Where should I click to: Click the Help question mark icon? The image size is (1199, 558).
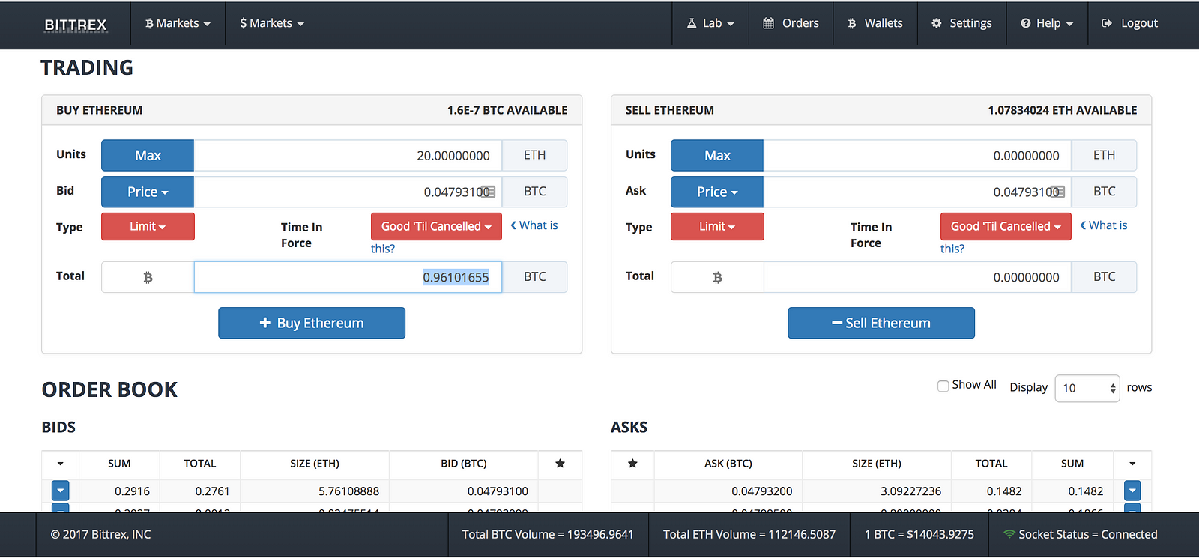pos(1026,23)
